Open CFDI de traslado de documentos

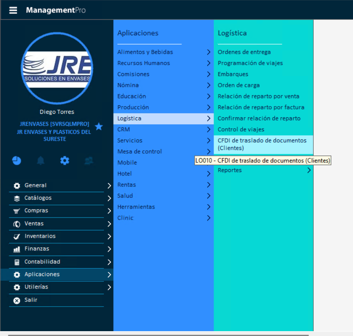click(x=262, y=144)
